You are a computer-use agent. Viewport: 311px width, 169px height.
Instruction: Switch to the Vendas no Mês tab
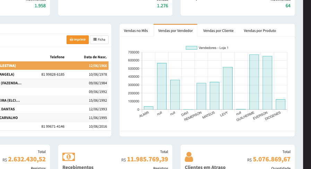(x=136, y=31)
